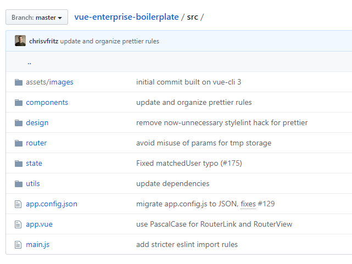The height and width of the screenshot is (264, 352).
Task: Click the router folder icon
Action: pos(19,143)
